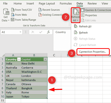The width and height of the screenshot is (111, 103).
Task: Open Queries & Connections pane
Action: point(96,10)
